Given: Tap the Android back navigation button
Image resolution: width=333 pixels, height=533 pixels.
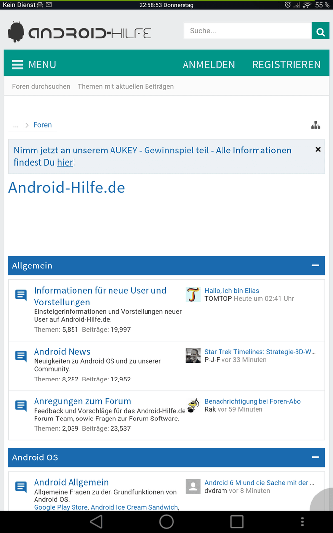Looking at the screenshot, I should 96,522.
